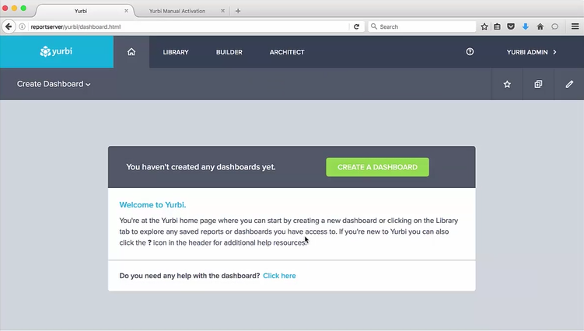
Task: Close the Yurbi tab
Action: 126,11
